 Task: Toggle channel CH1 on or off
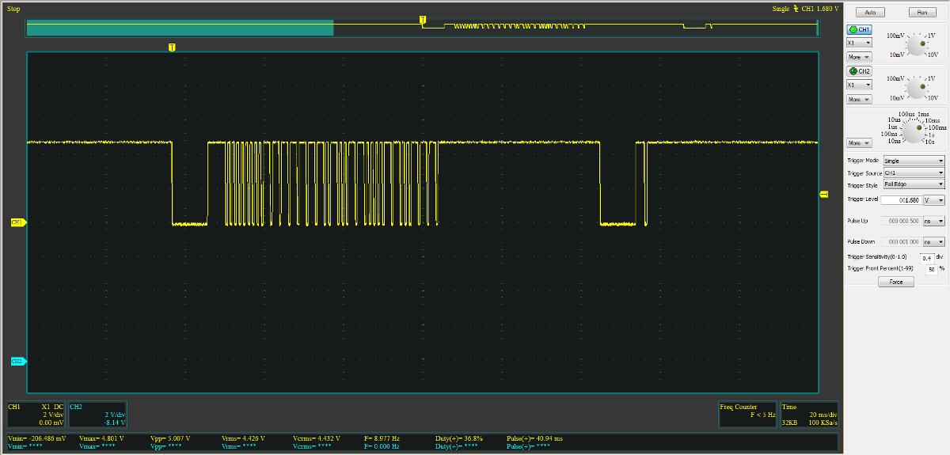click(x=859, y=29)
